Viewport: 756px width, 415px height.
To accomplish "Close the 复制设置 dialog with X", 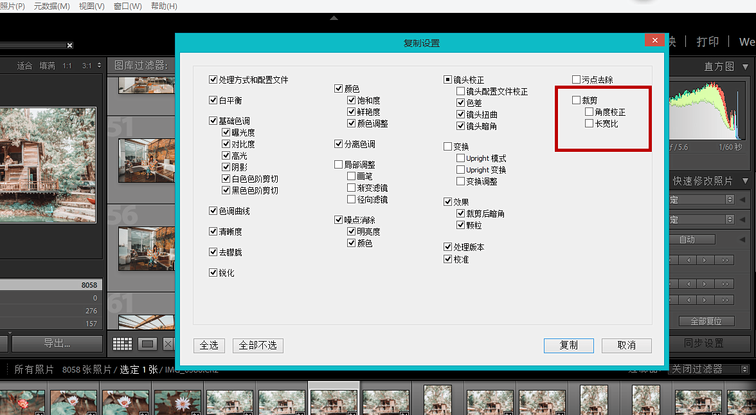I will coord(654,41).
